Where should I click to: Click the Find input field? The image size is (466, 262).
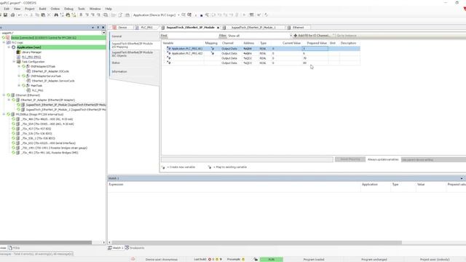(x=192, y=36)
